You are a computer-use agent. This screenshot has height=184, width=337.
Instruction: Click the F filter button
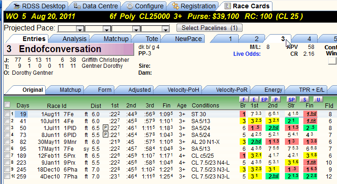click(x=244, y=100)
